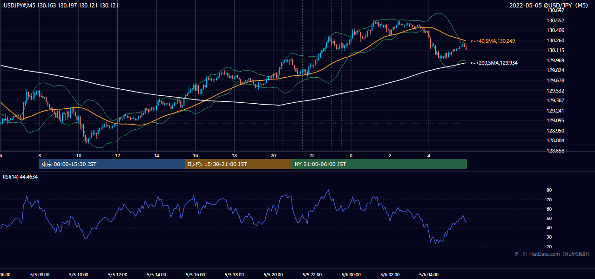Click the 130.260 price axis label

tap(555, 40)
